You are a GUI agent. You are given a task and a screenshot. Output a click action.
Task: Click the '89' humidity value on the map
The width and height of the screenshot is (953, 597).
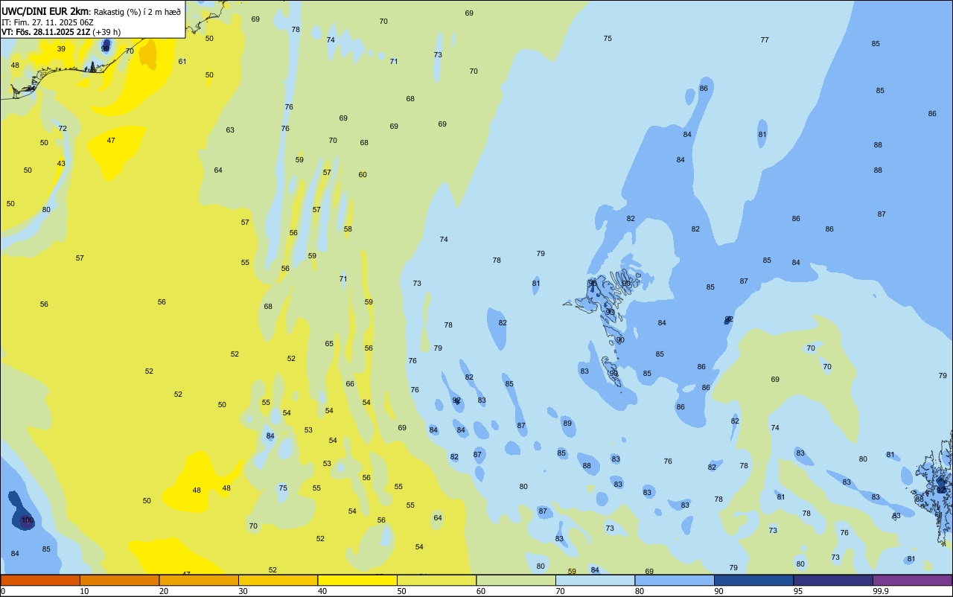point(567,423)
